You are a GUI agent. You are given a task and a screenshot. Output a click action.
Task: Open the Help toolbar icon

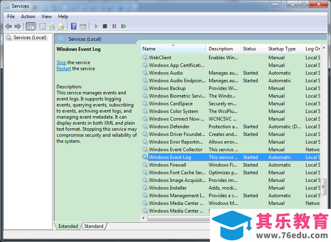pos(74,26)
